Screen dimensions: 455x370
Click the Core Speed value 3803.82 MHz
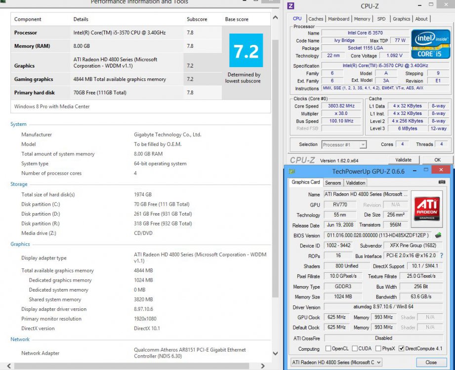pyautogui.click(x=341, y=106)
